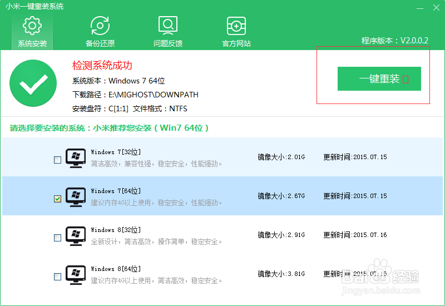
Task: Minimize the 小米一键重装系统 window
Action: 420,8
